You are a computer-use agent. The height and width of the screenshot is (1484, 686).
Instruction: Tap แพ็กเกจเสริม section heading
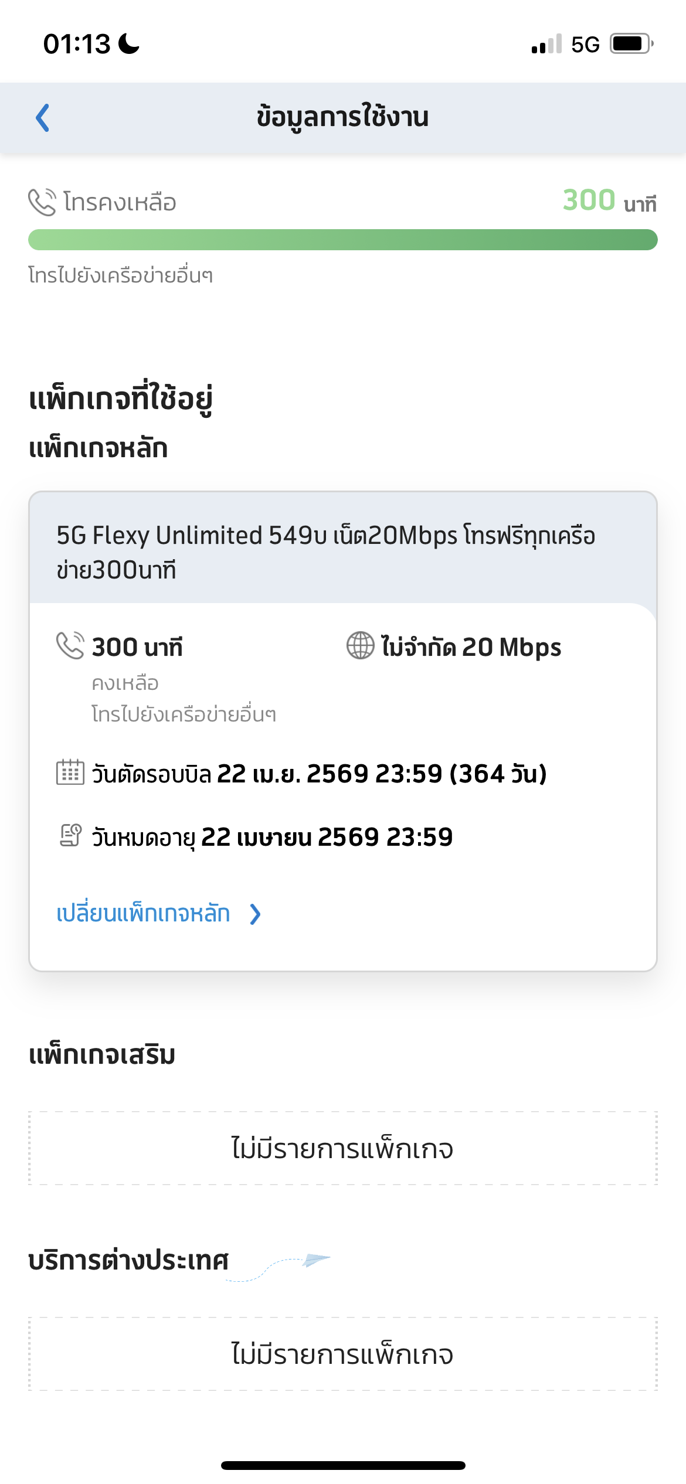click(102, 1054)
